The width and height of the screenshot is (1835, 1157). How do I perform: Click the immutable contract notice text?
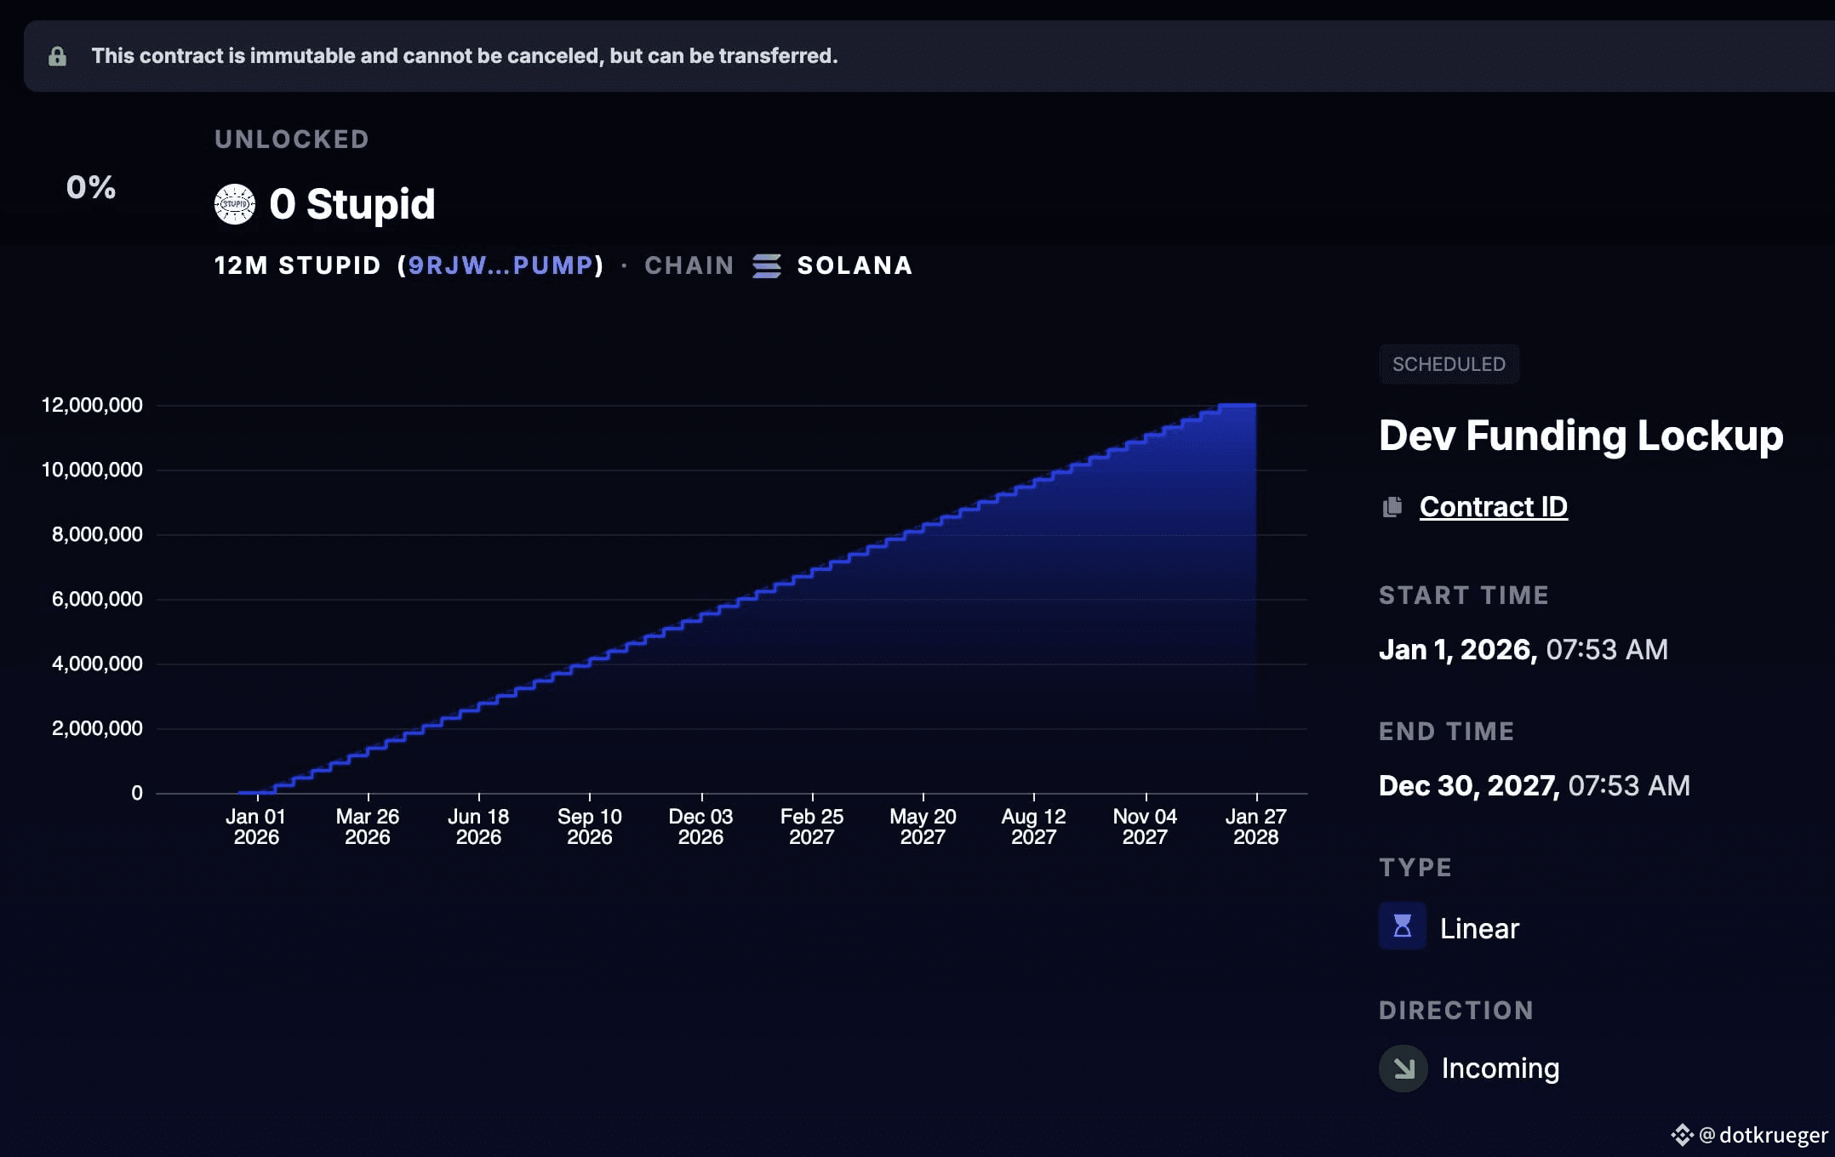click(x=465, y=56)
